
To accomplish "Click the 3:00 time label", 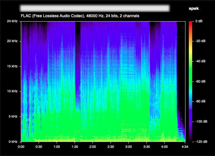I will [x=129, y=147].
